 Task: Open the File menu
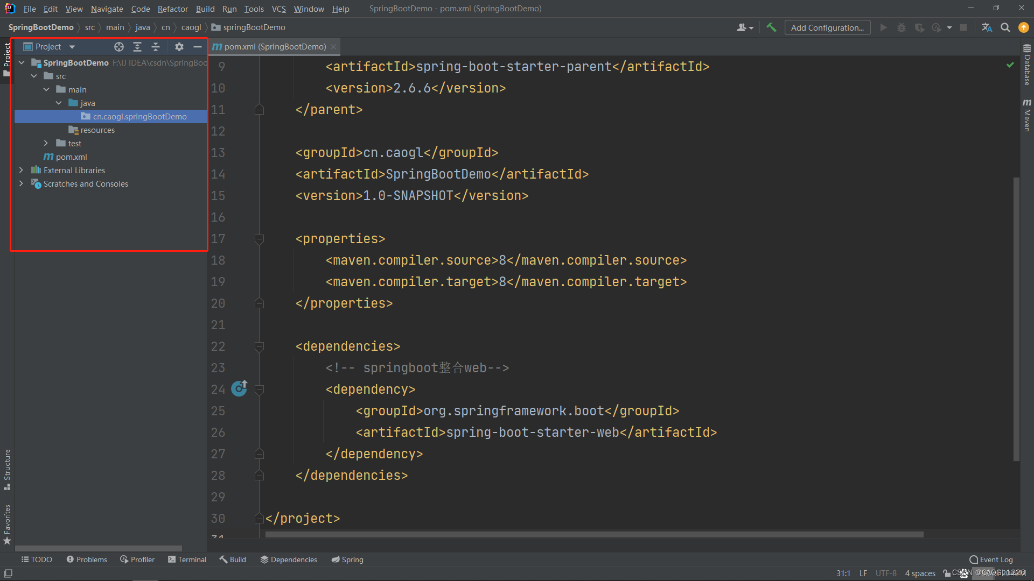[x=30, y=9]
